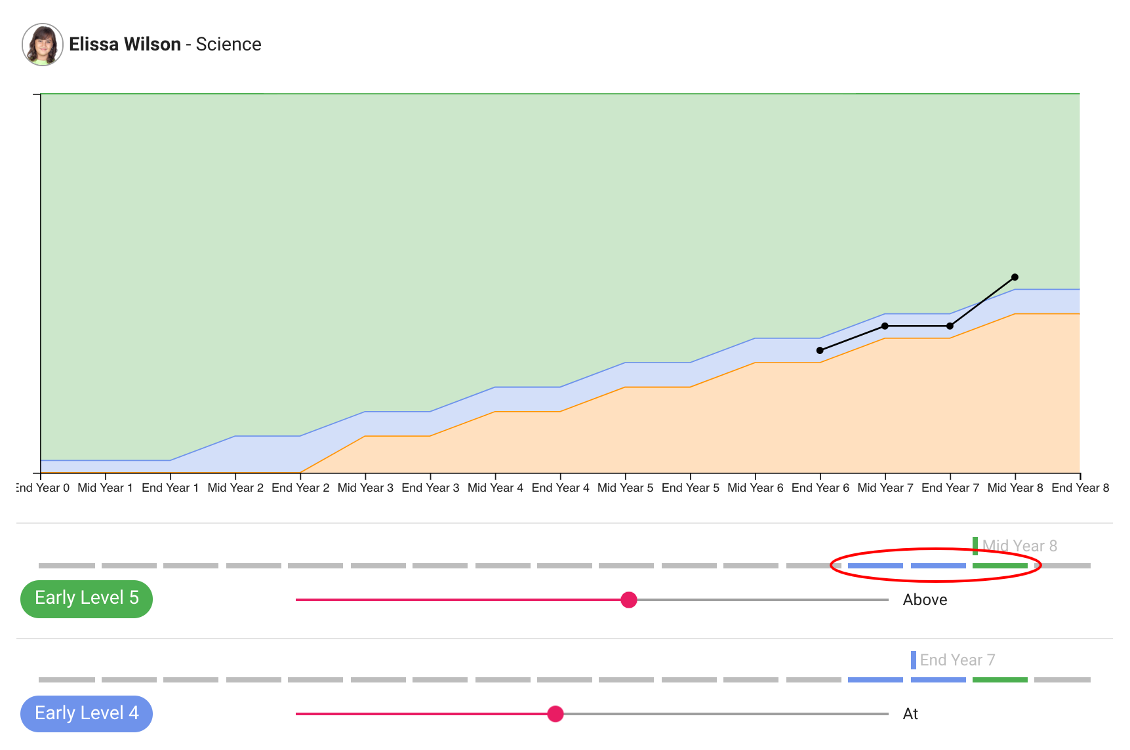
Task: Click the blue End Year 7 timeline marker
Action: coord(914,660)
